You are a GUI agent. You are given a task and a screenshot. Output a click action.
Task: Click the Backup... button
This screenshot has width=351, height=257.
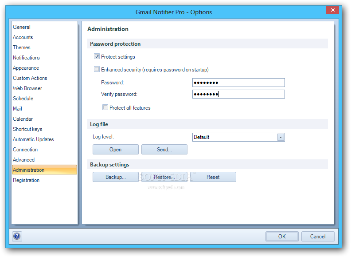point(116,177)
